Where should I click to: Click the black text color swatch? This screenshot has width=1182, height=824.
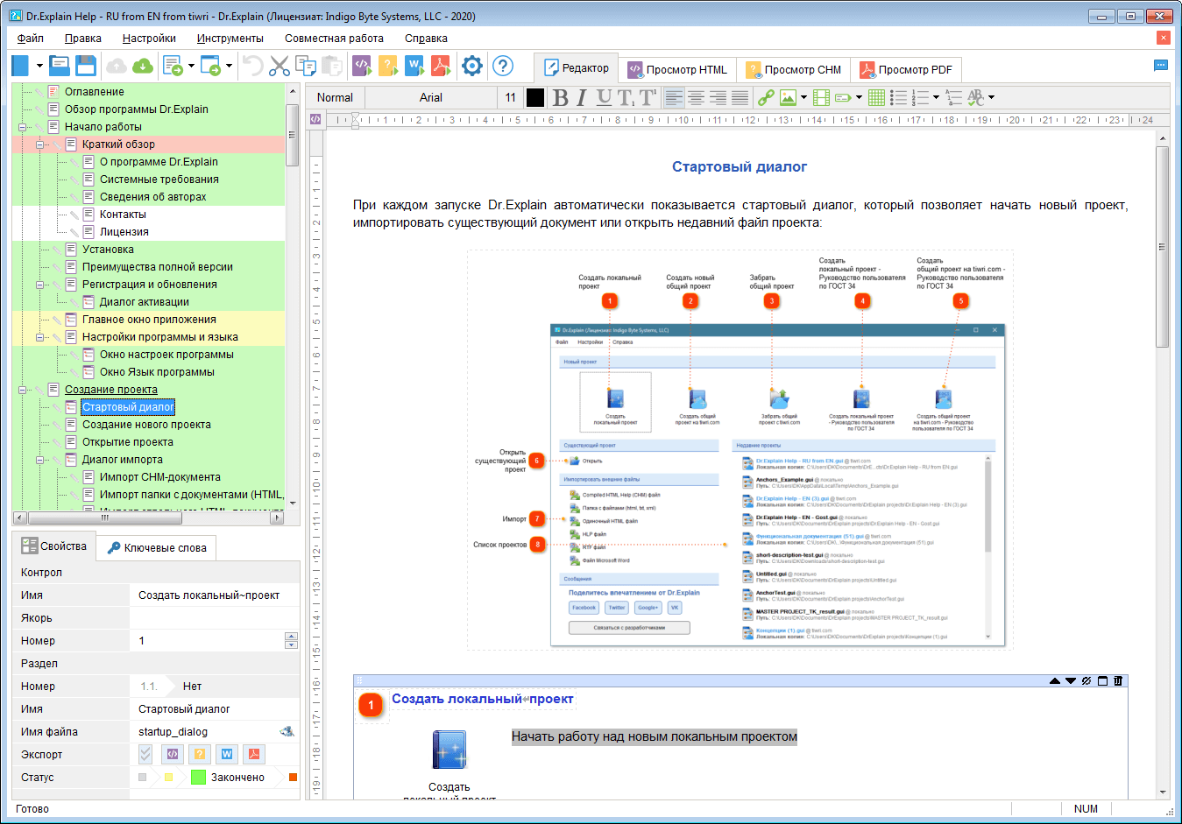click(534, 97)
